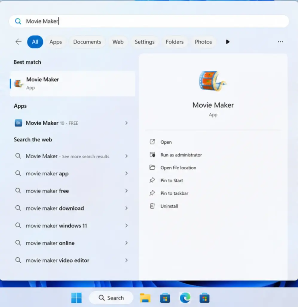This screenshot has width=298, height=307.
Task: Open File Explorer from the taskbar
Action: coord(145,298)
